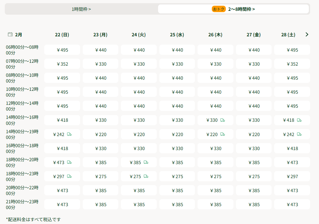The height and width of the screenshot is (224, 319).
Task: Show next week with the right chevron
Action: point(307,34)
